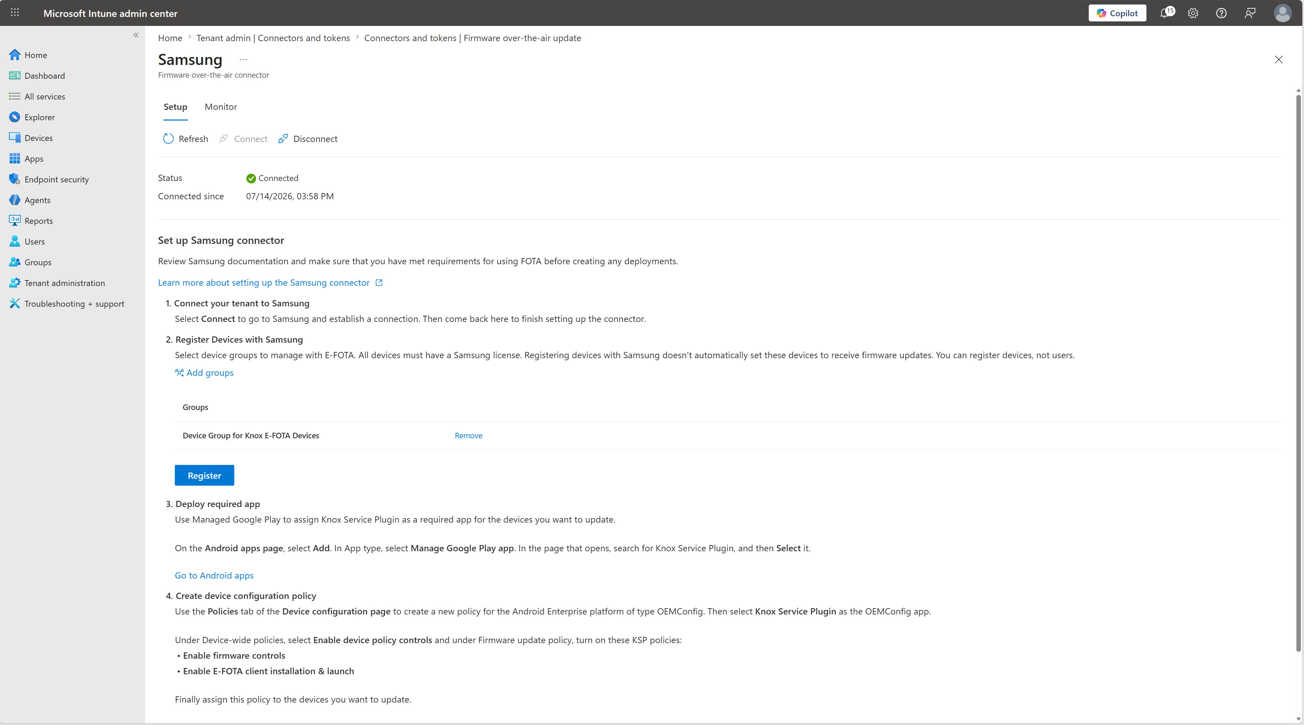Screen dimensions: 1304x725
Task: Open the settings gear in header
Action: (1193, 13)
